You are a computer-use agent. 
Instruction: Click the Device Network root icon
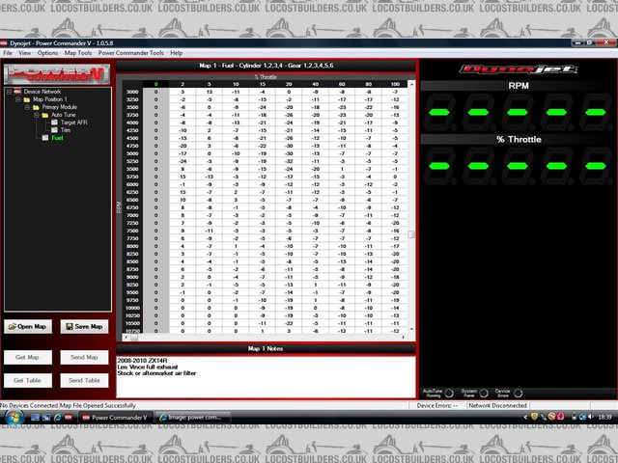click(17, 92)
